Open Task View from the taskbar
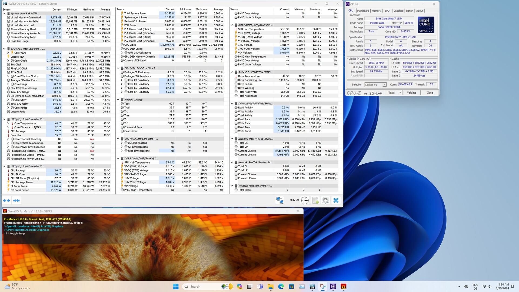This screenshot has width=519, height=292. click(249, 287)
